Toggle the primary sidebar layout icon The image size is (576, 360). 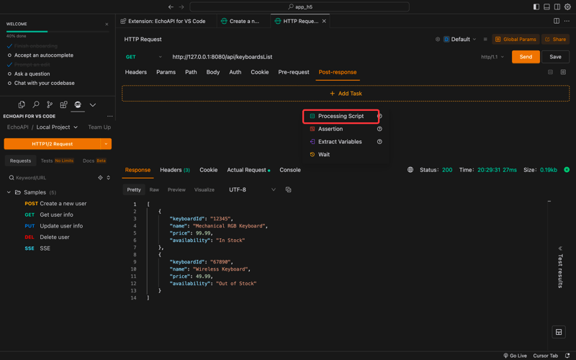pyautogui.click(x=536, y=6)
